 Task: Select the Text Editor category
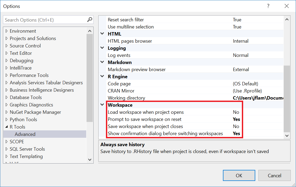[x=21, y=53]
